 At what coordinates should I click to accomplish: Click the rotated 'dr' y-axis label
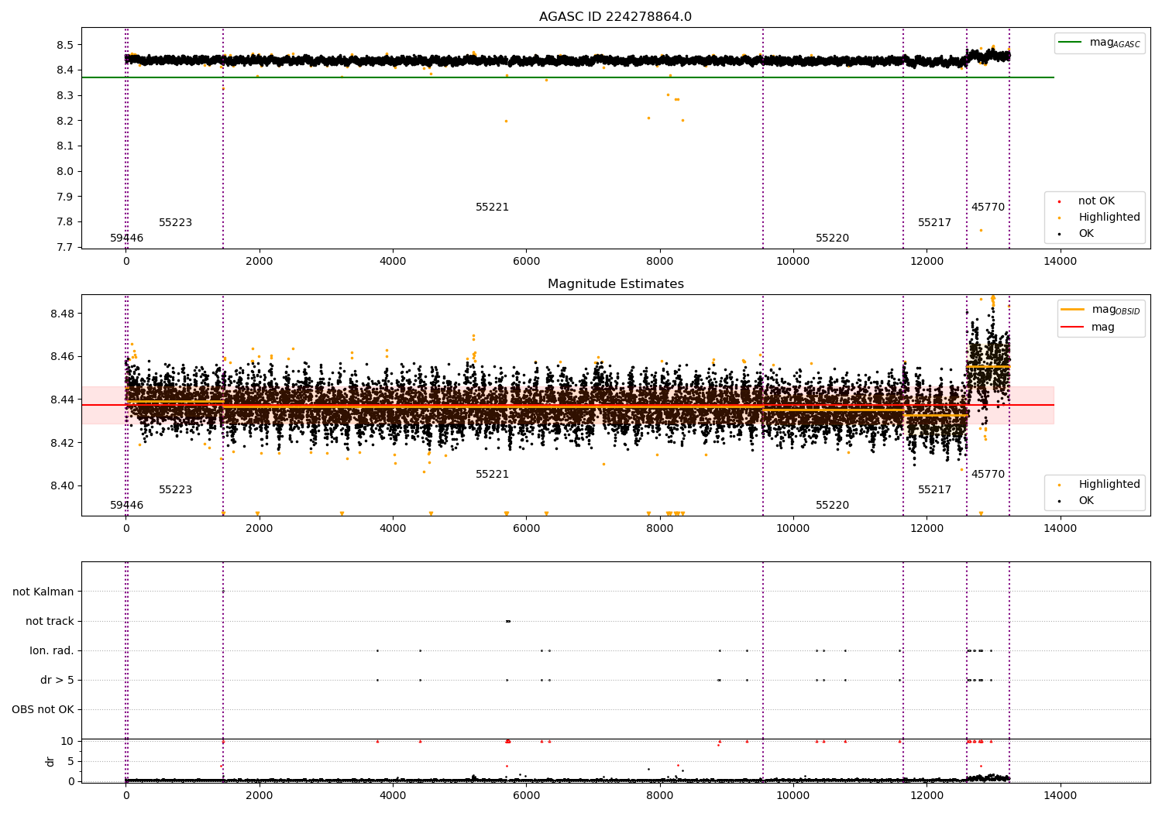[50, 761]
